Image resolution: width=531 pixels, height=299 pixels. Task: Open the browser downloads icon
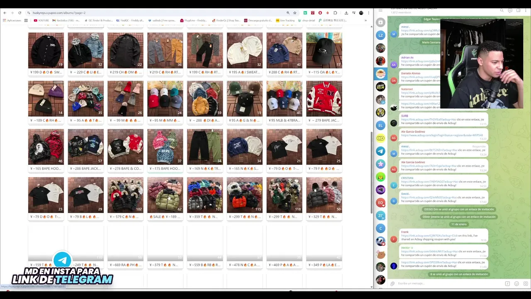[346, 13]
